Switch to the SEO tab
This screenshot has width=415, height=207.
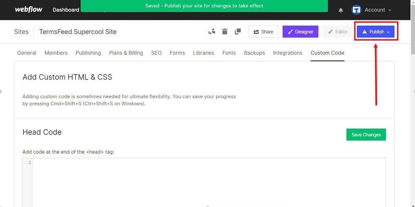[x=156, y=53]
